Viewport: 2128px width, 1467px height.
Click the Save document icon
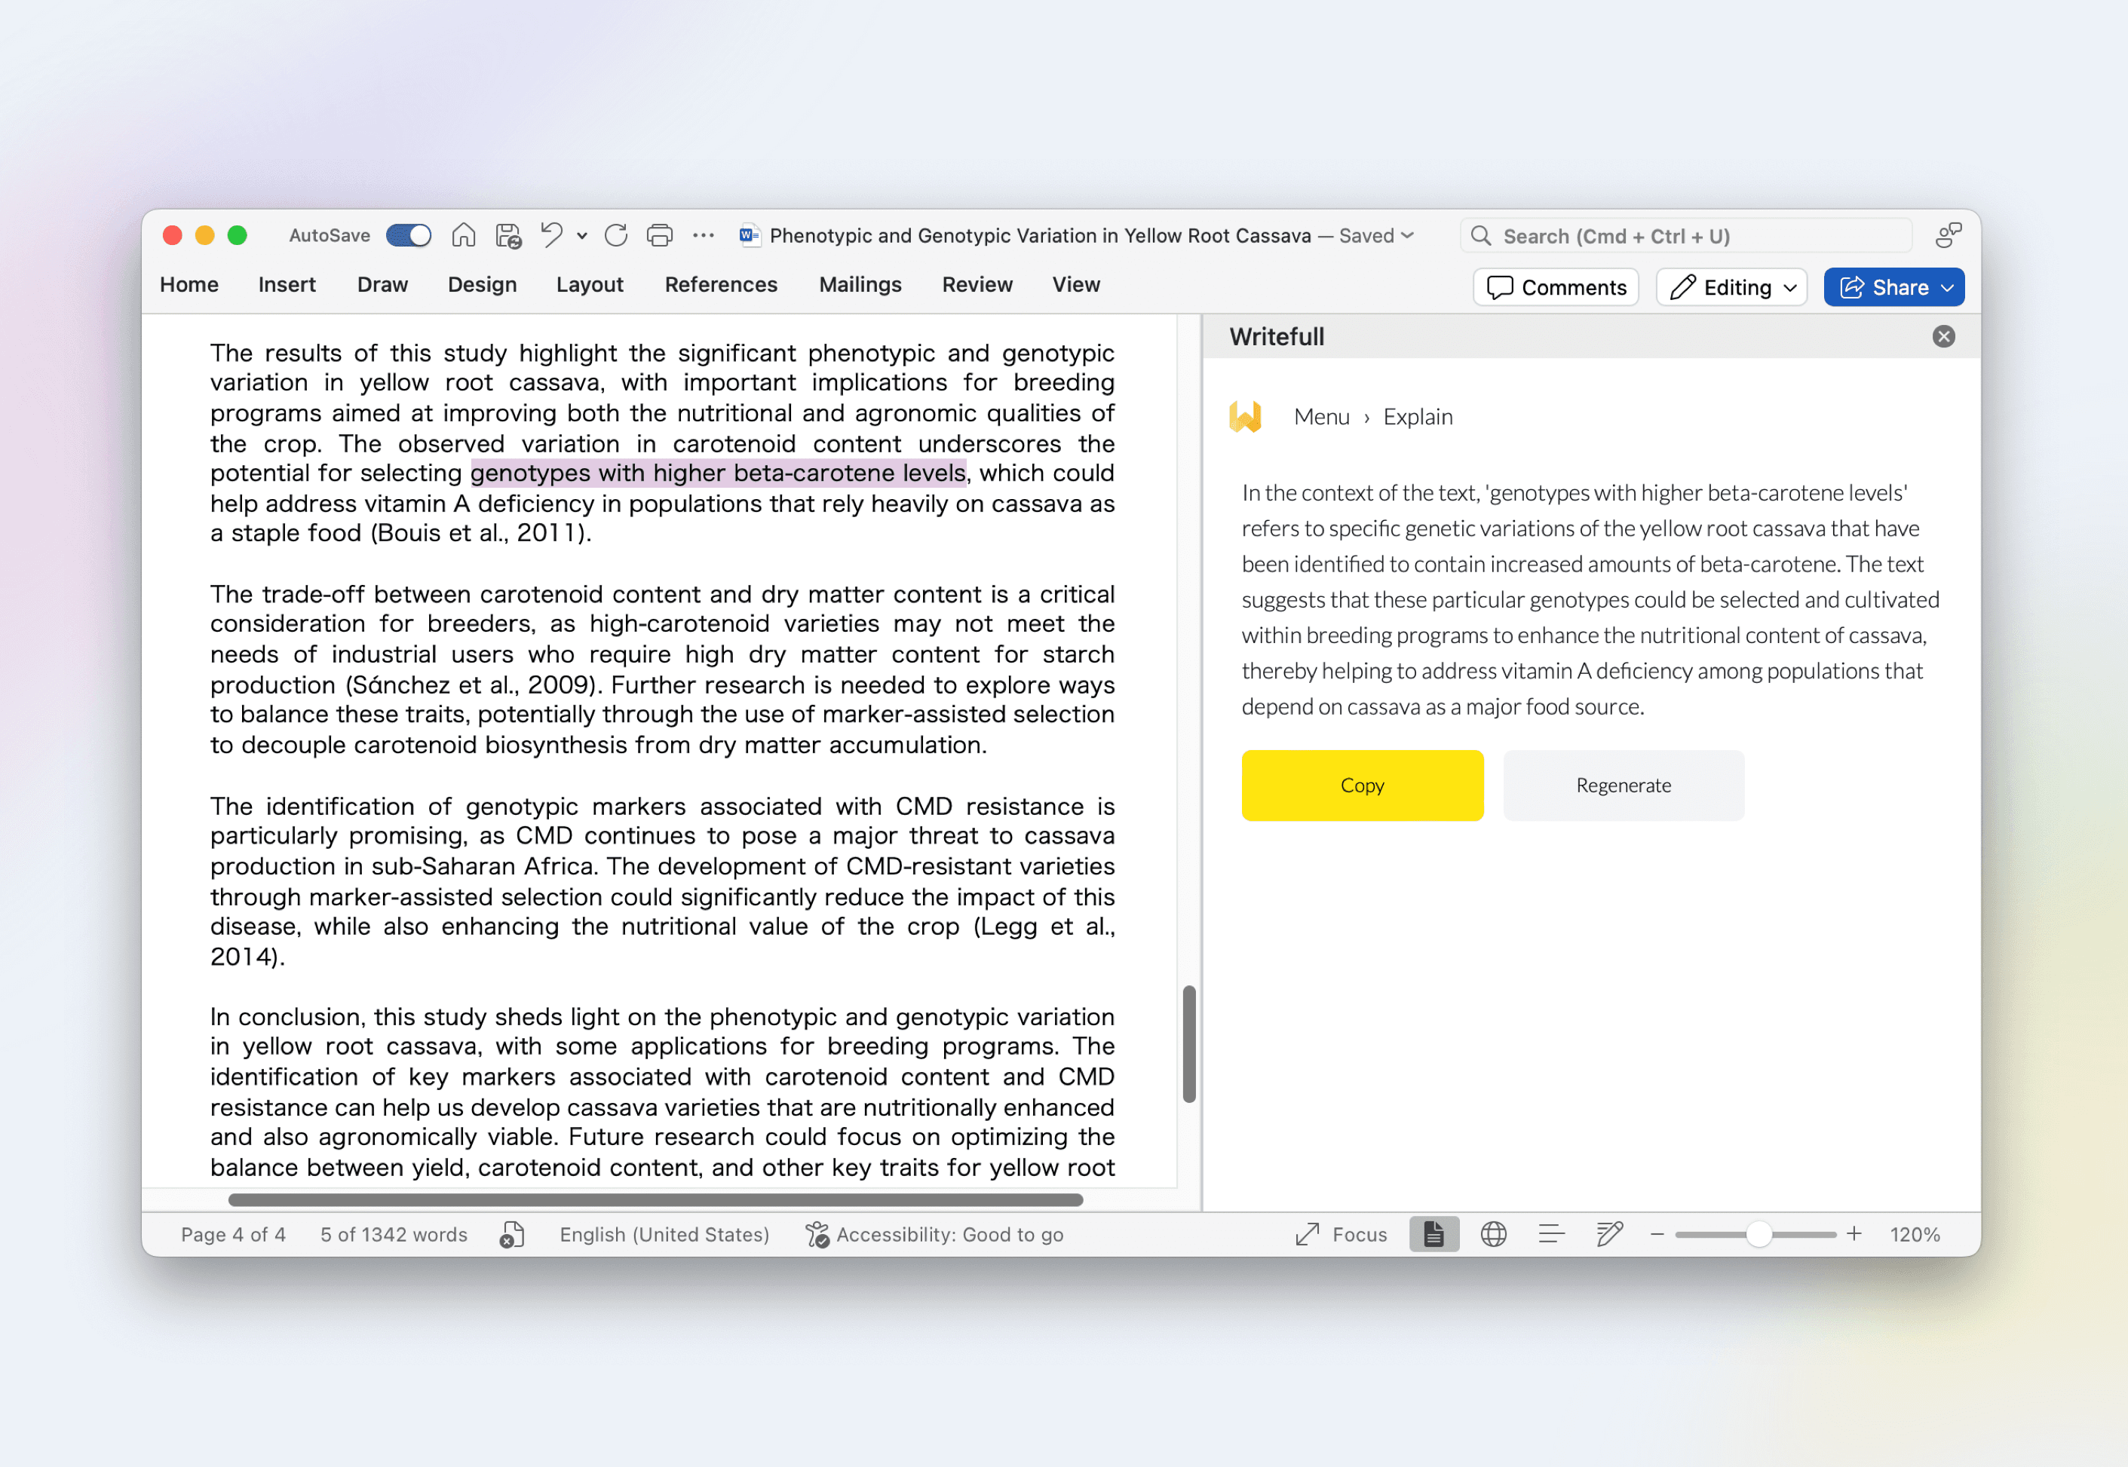(x=508, y=235)
